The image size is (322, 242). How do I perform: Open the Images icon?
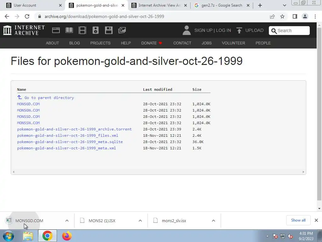[x=122, y=30]
